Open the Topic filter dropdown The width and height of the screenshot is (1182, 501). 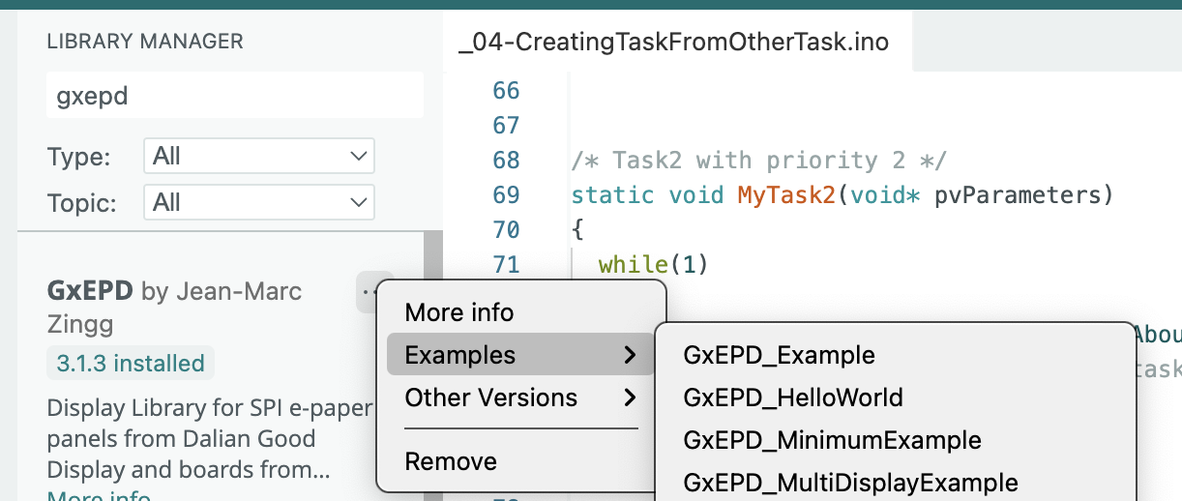258,202
